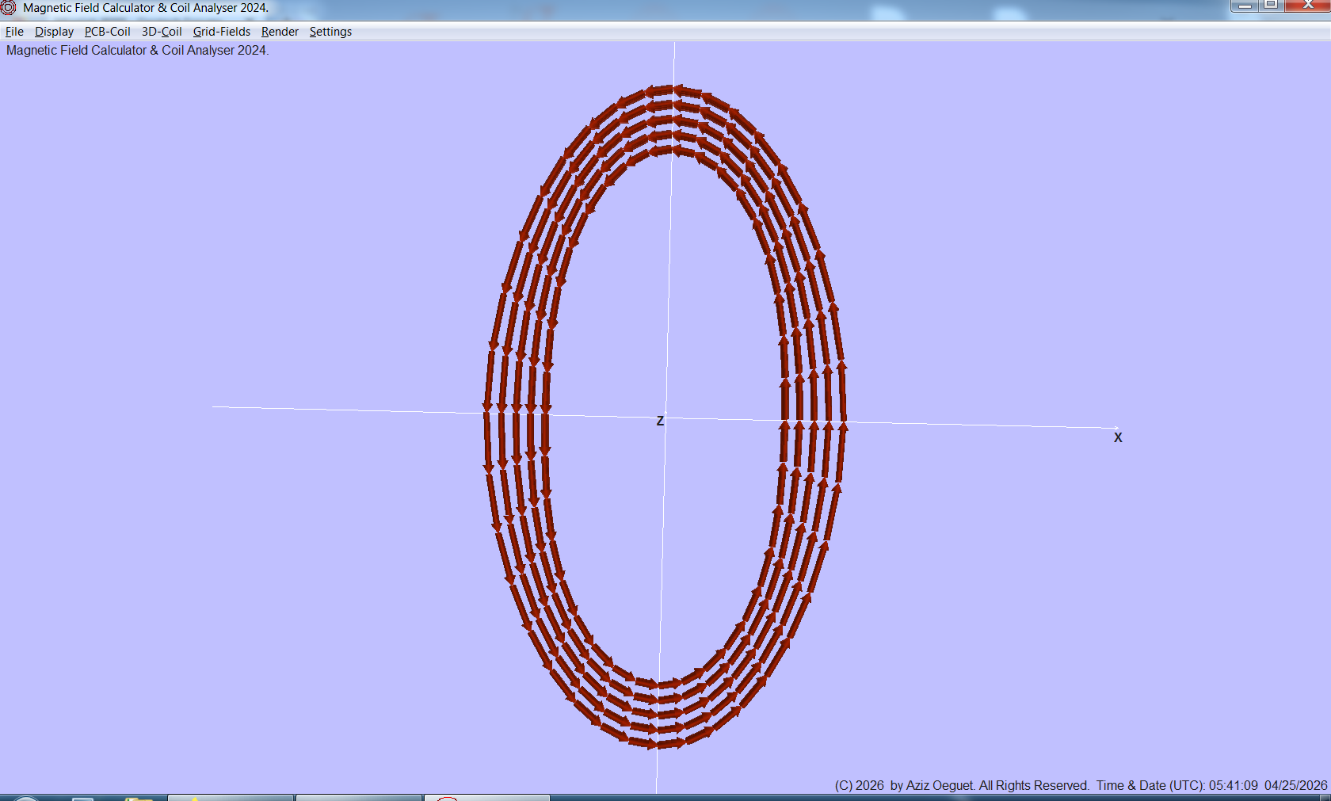
Task: Click the red coil taskbar button
Action: click(487, 797)
